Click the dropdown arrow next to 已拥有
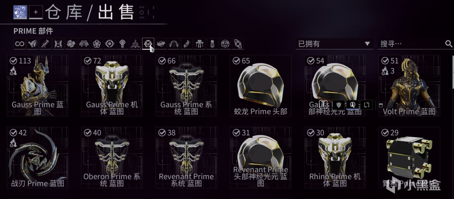 click(x=367, y=44)
